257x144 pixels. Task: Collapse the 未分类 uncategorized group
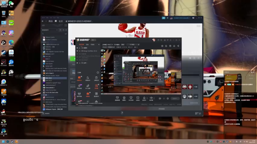tap(42, 95)
